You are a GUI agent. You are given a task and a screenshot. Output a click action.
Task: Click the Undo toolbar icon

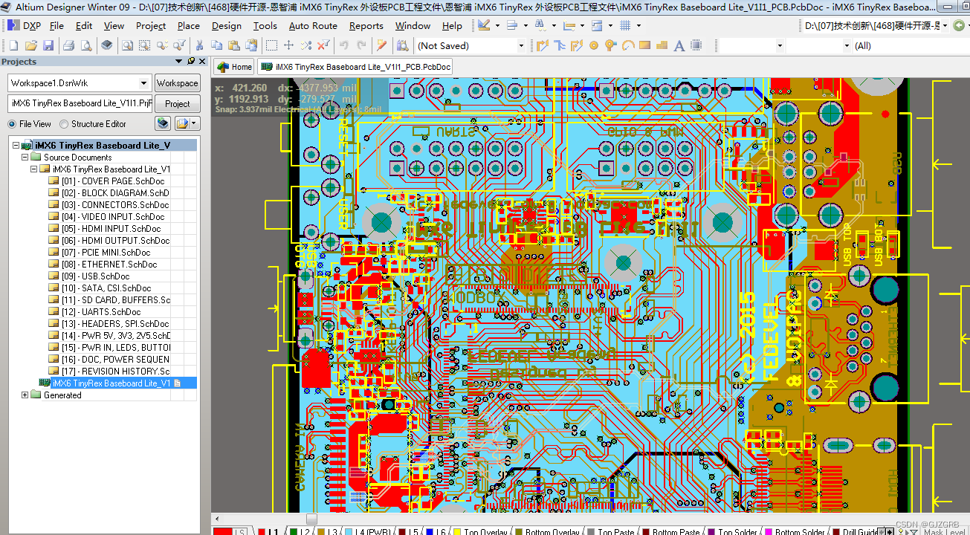pos(345,45)
